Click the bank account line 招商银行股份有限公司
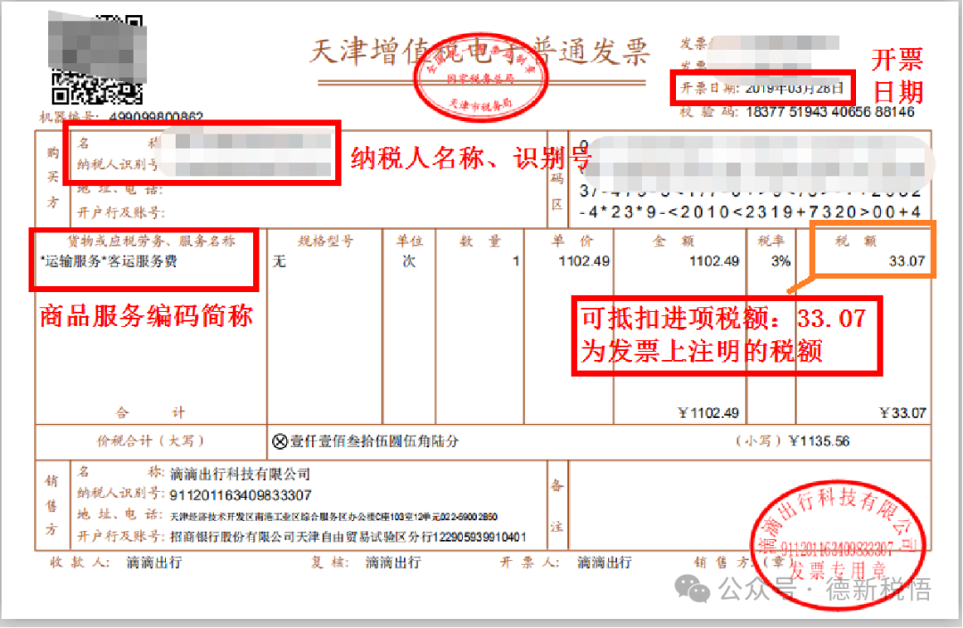Screen dimensions: 963x628 point(349,537)
